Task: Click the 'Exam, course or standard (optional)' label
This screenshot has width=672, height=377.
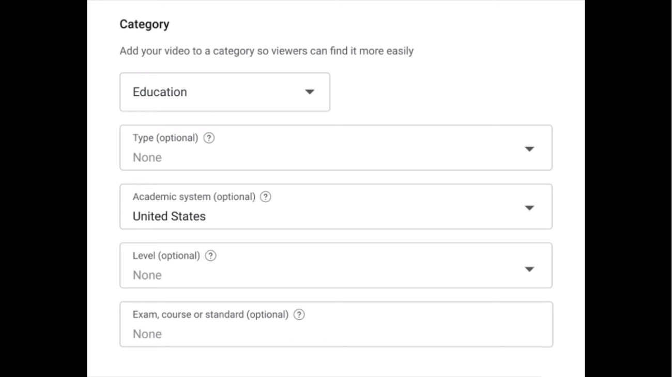Action: pyautogui.click(x=210, y=315)
